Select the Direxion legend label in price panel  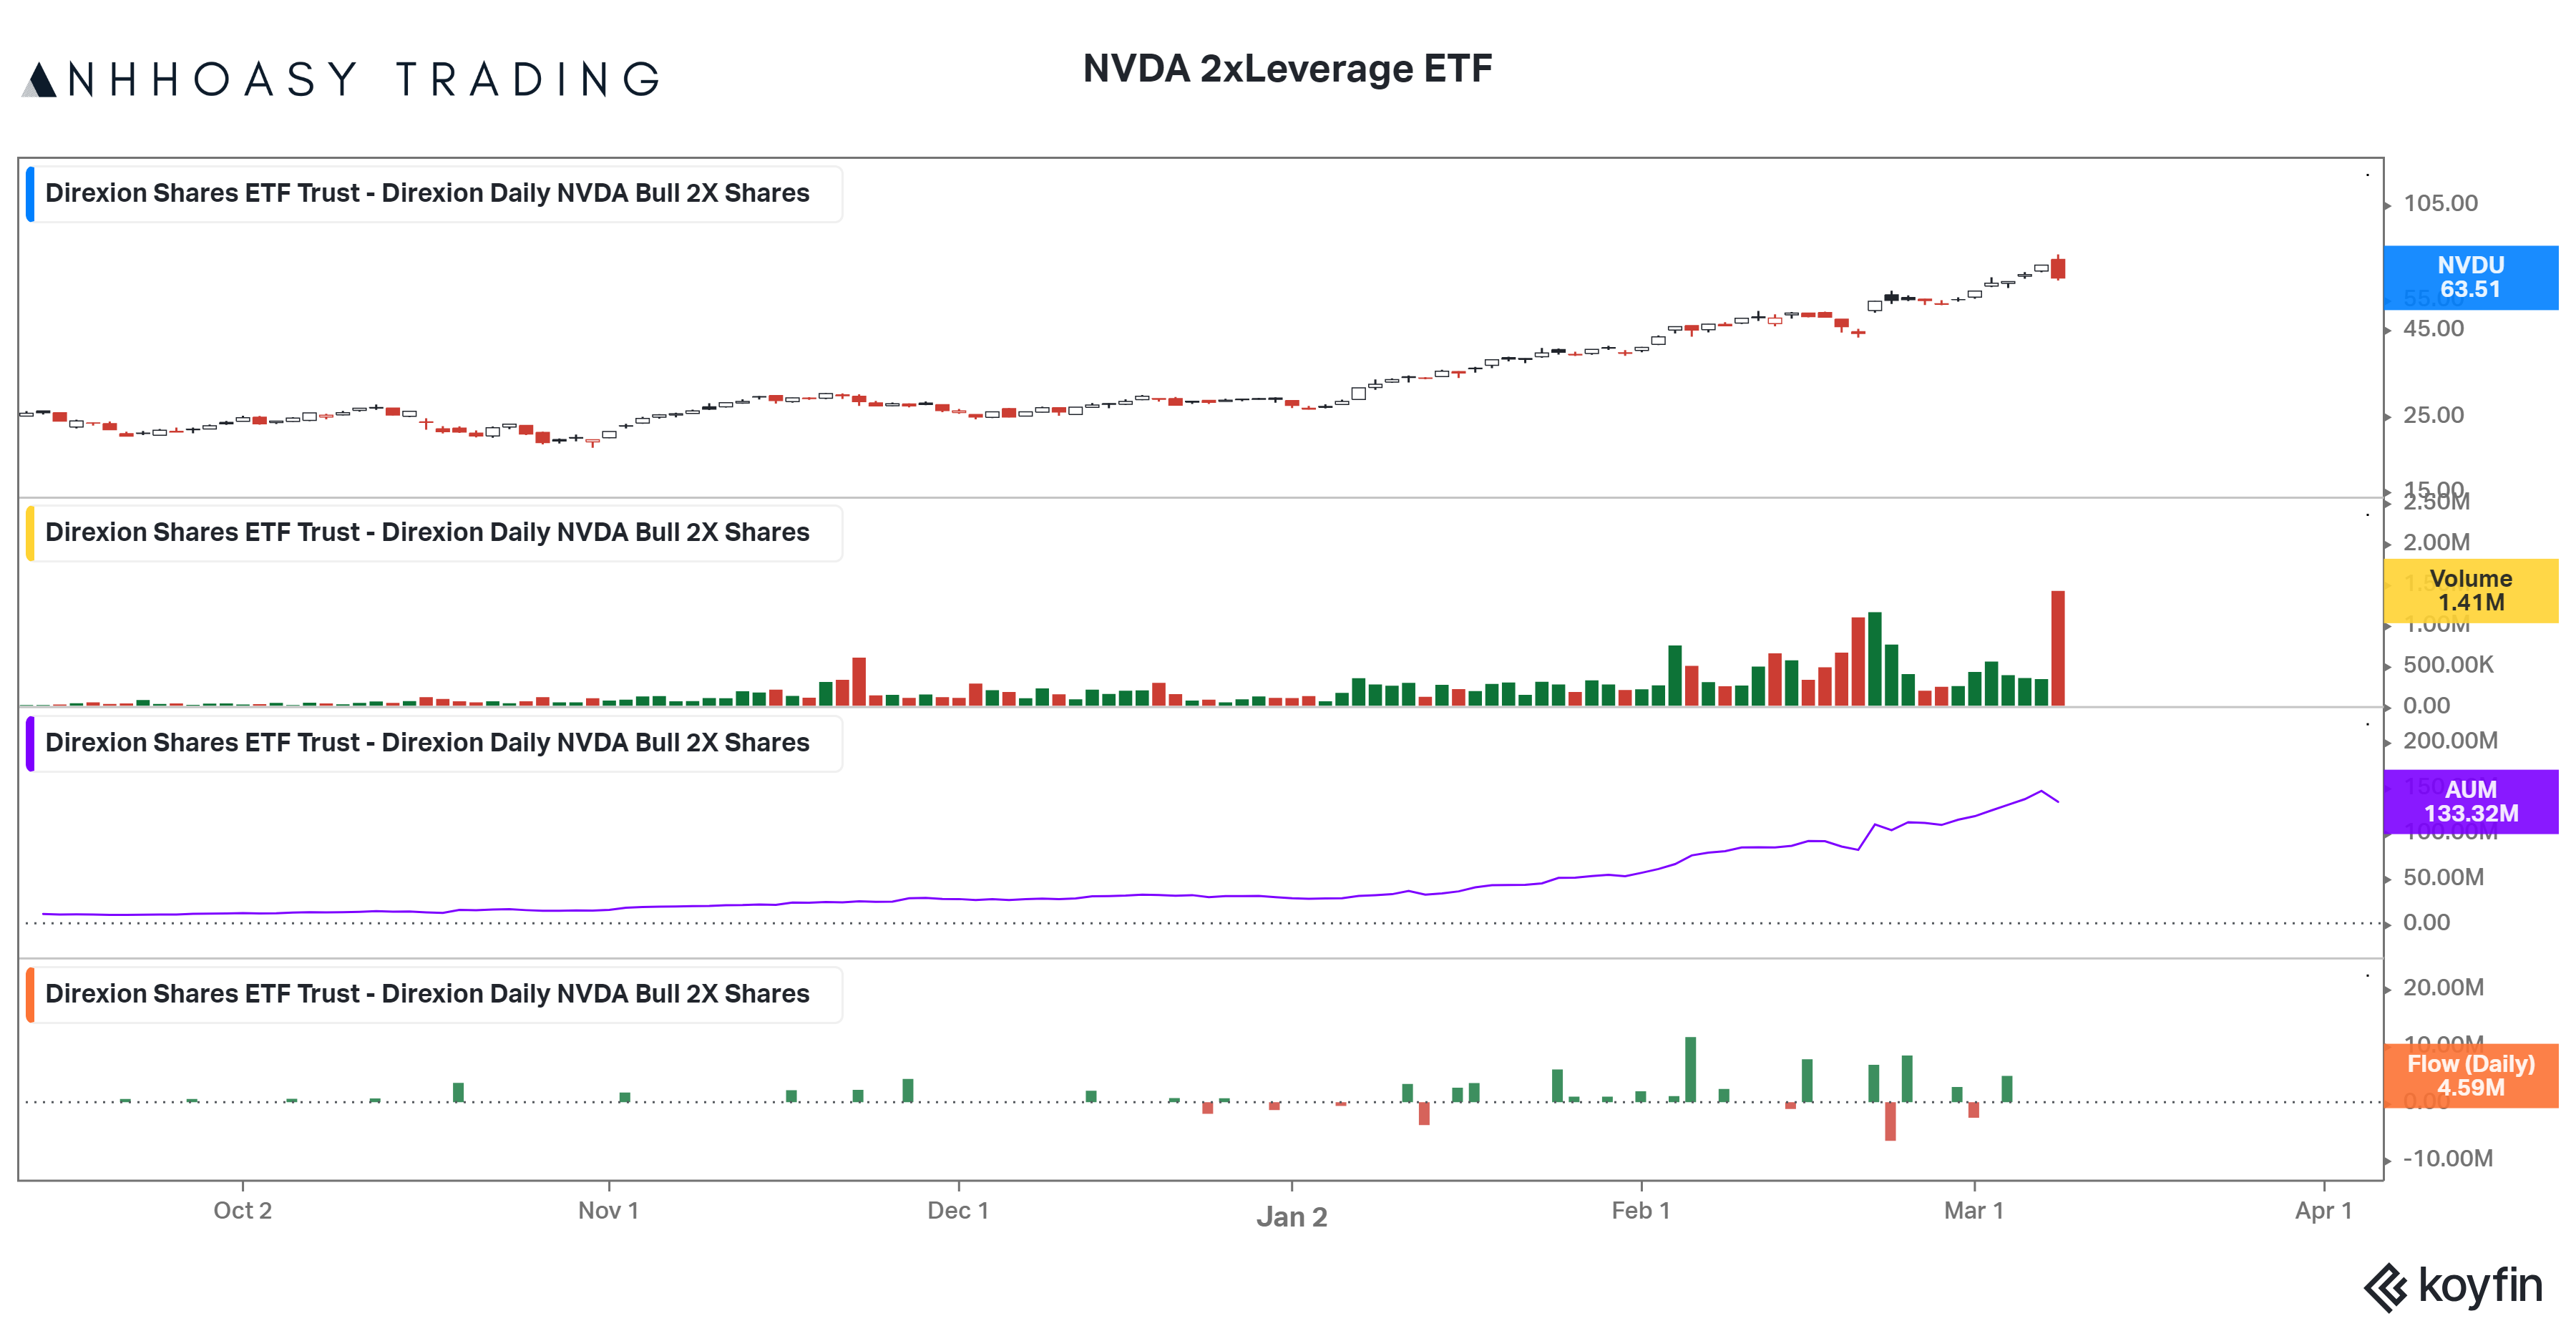coord(427,193)
